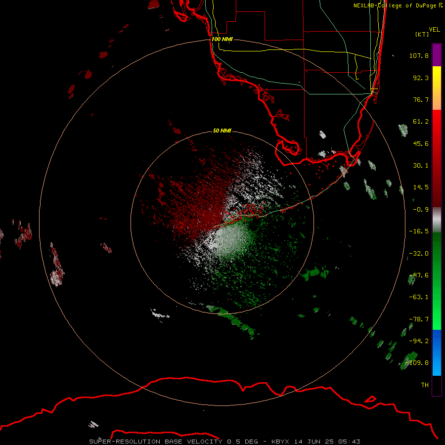Click the [KT] units label
Screen dimensions: 445x445
(422, 34)
